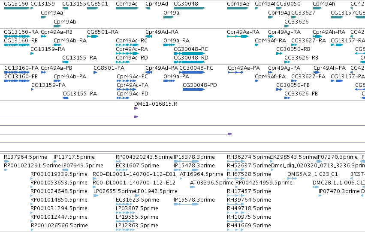Select the CG8501 gene glyph label
This screenshot has width=365, height=232.
97,4
